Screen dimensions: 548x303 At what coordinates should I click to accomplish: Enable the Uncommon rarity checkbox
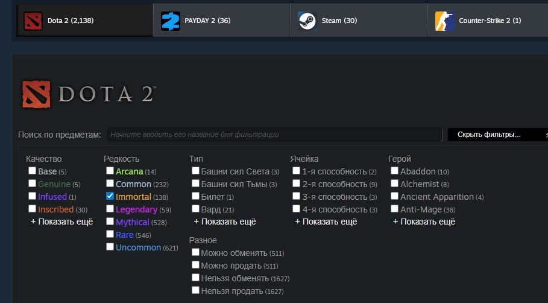click(110, 247)
